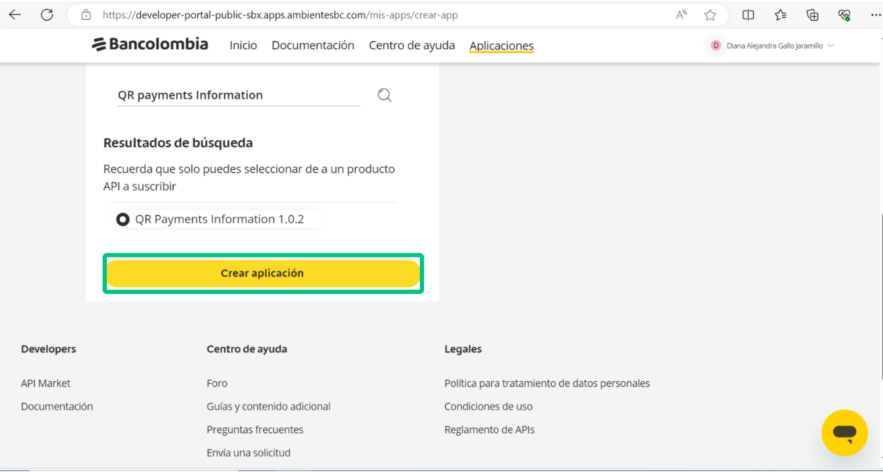Open Preguntas frecuentes link

(255, 430)
